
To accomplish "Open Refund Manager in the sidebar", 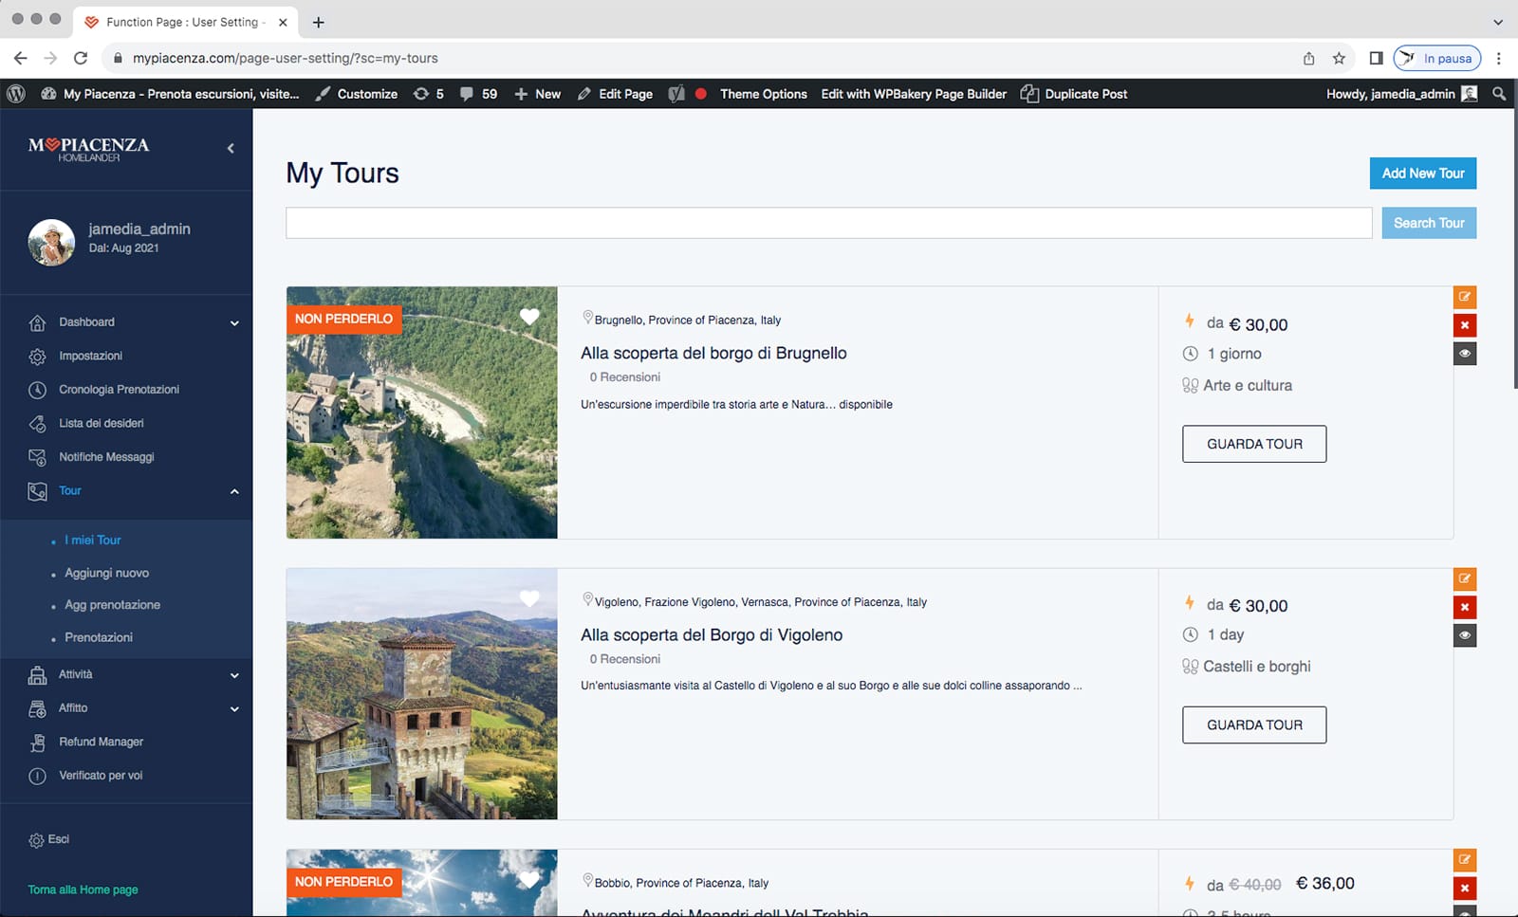I will pyautogui.click(x=101, y=742).
